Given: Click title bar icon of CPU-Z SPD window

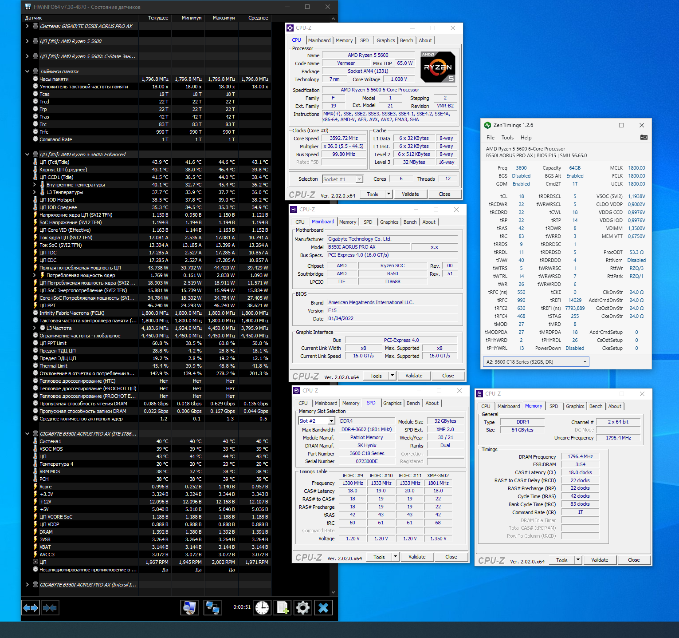Looking at the screenshot, I should click(x=297, y=391).
